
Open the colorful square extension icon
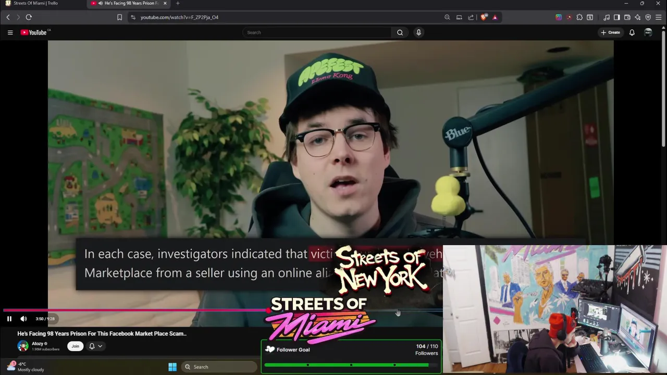click(559, 17)
